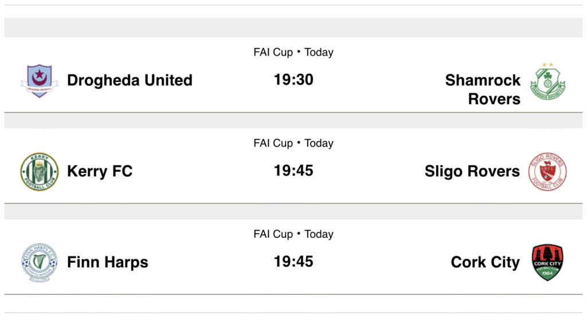Select the Shamrock Rovers team name
Image resolution: width=587 pixels, height=324 pixels.
click(x=483, y=89)
